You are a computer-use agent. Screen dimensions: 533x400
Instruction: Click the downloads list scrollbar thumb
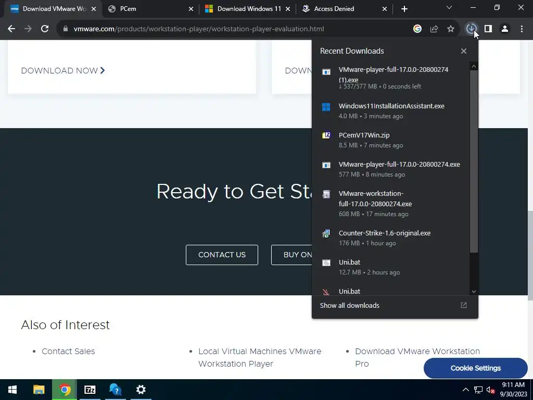tap(474, 161)
